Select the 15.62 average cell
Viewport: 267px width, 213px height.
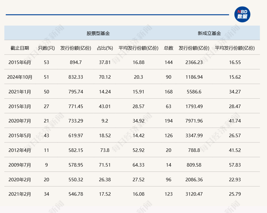(235, 77)
